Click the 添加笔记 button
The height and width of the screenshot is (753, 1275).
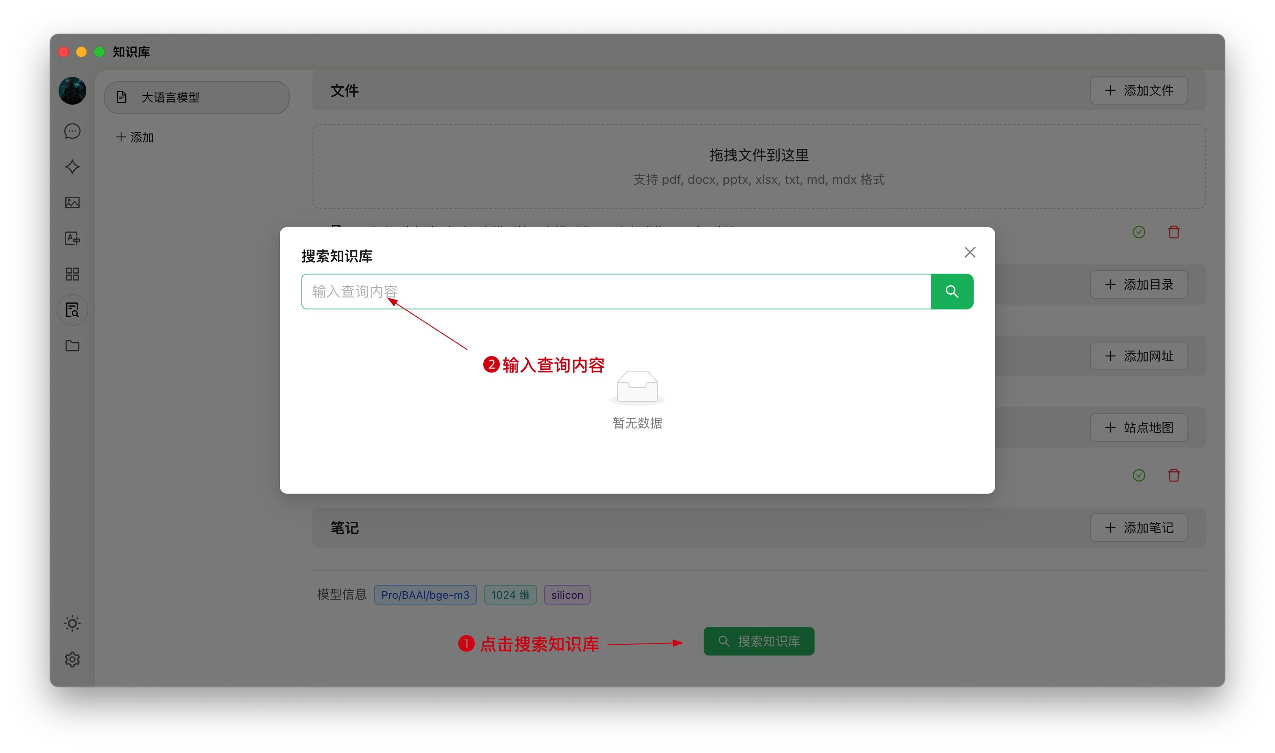1138,528
